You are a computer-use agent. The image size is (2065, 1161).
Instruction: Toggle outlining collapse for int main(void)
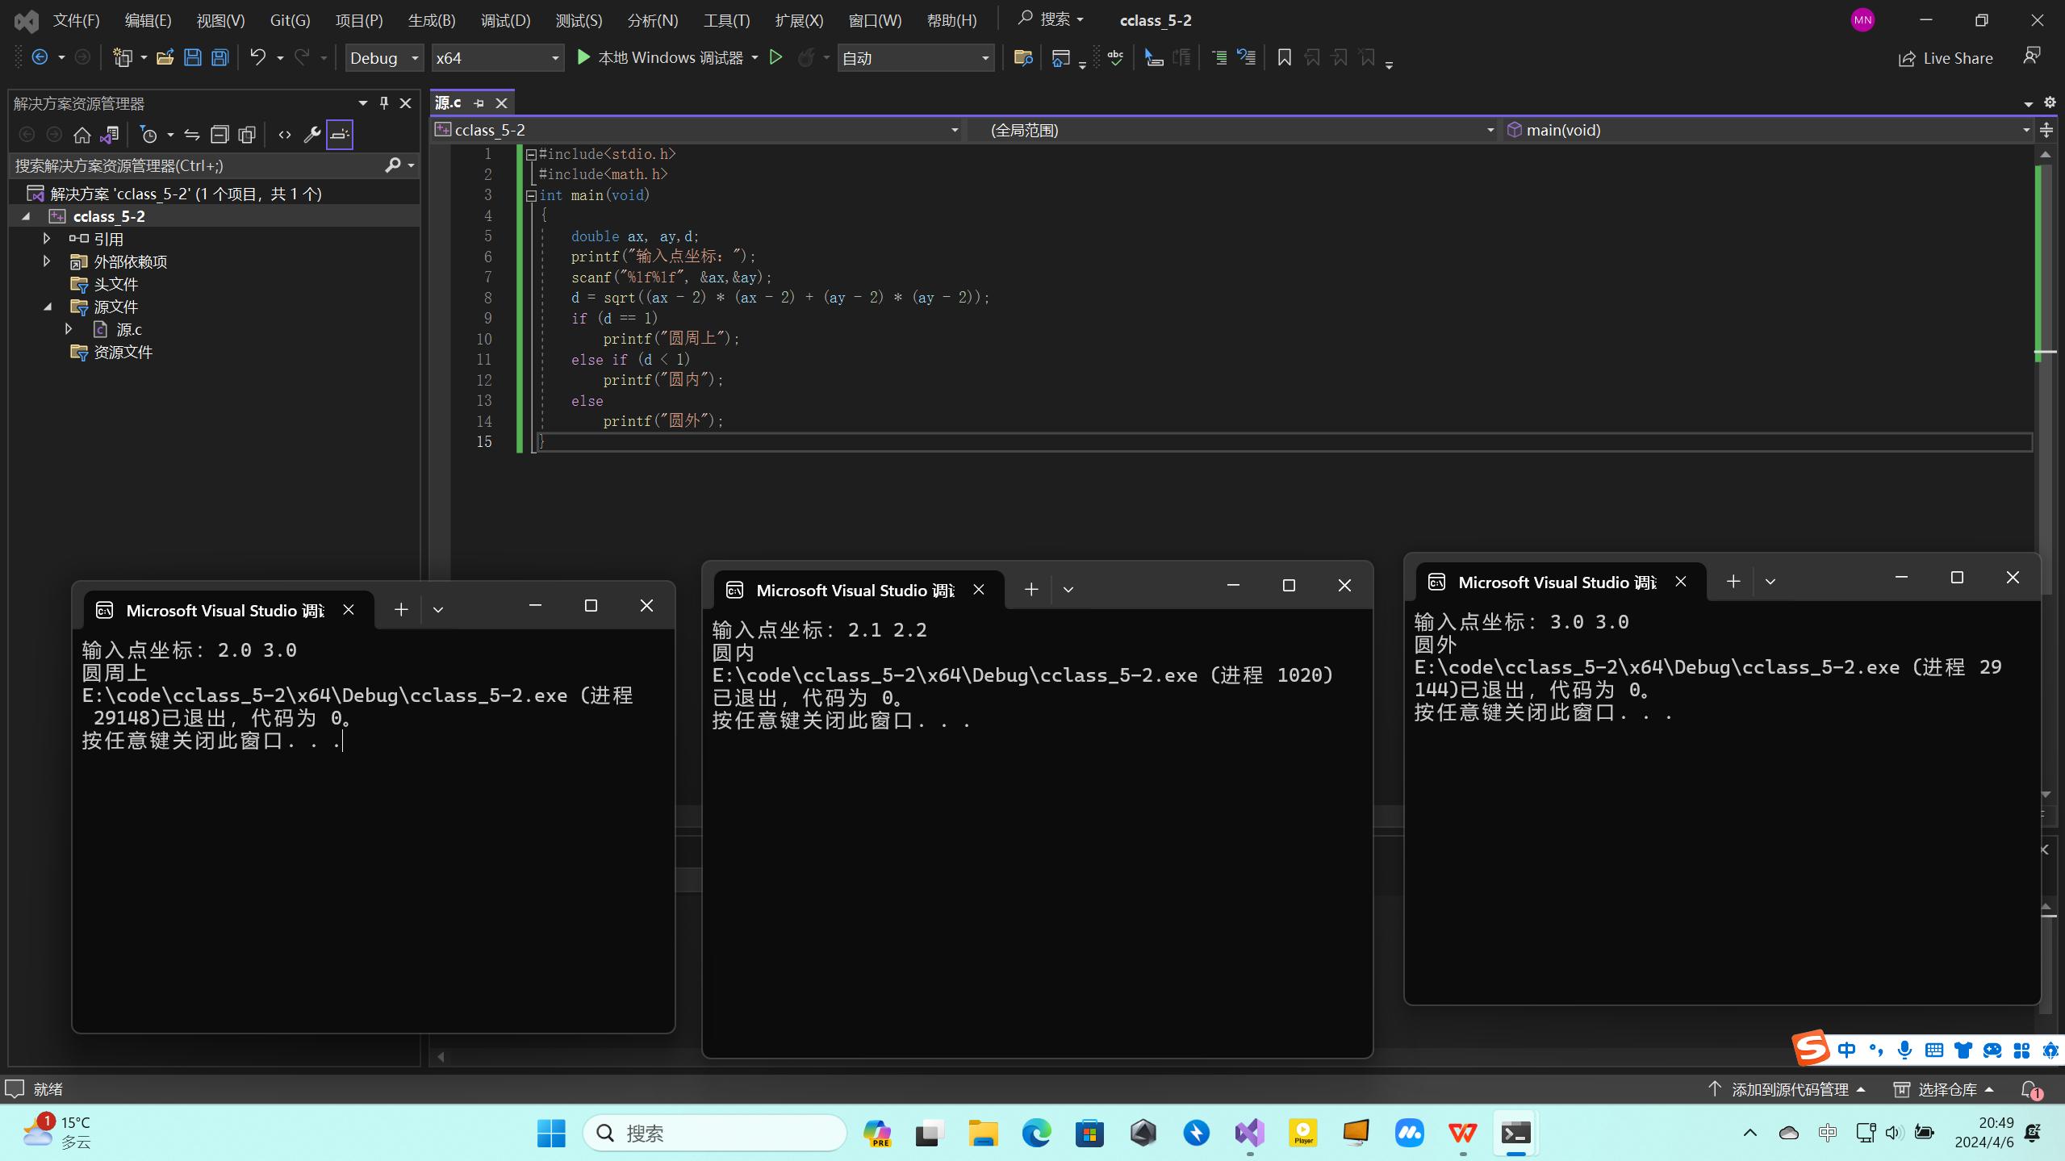coord(531,195)
